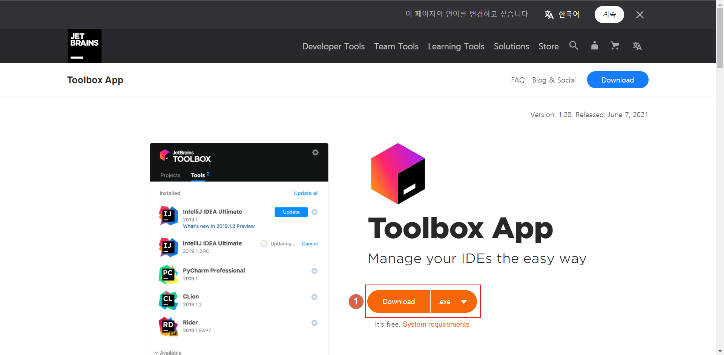Click the translate icon beside 한국어

[549, 15]
